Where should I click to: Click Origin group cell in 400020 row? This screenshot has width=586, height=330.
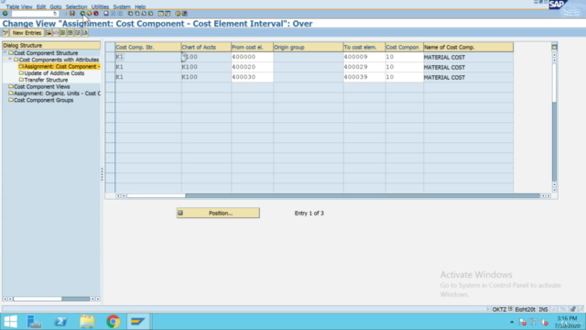(308, 67)
